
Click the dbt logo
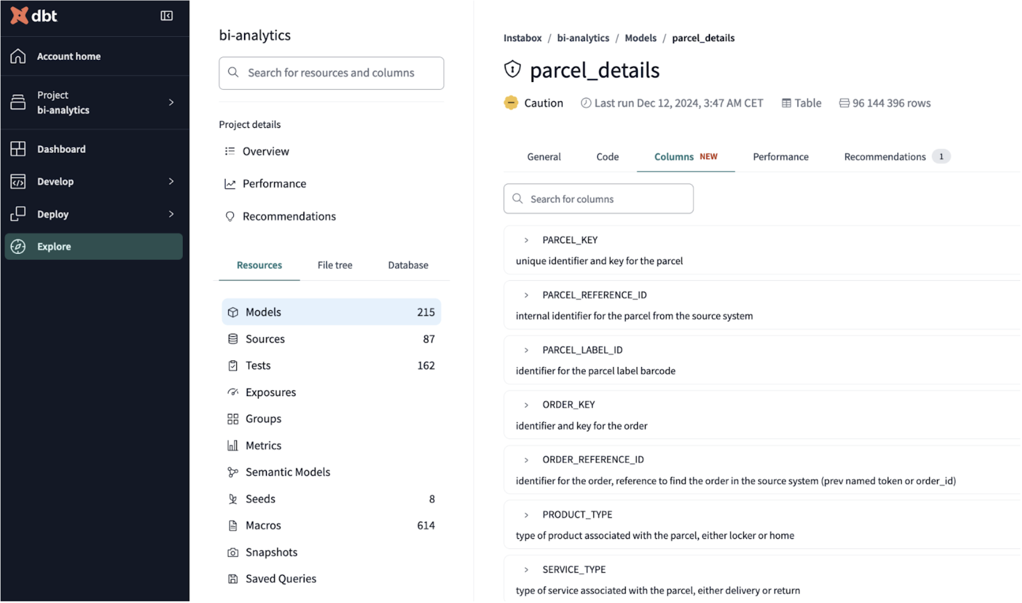point(34,16)
